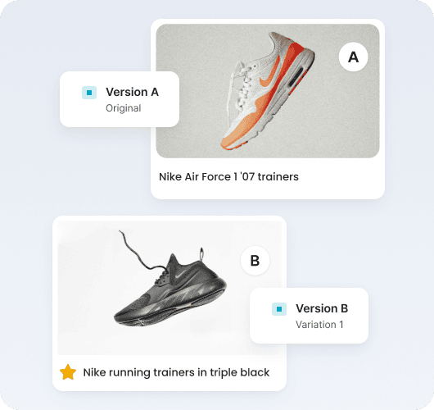Select the Version A label

pos(132,92)
